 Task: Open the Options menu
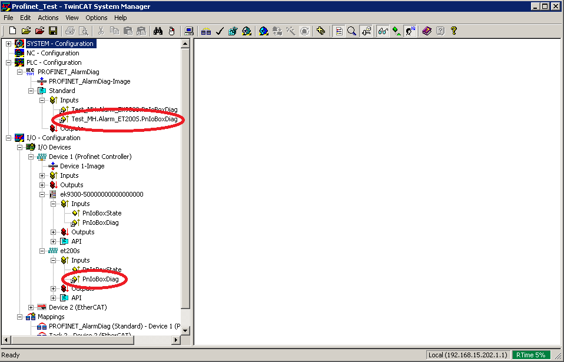[x=97, y=18]
